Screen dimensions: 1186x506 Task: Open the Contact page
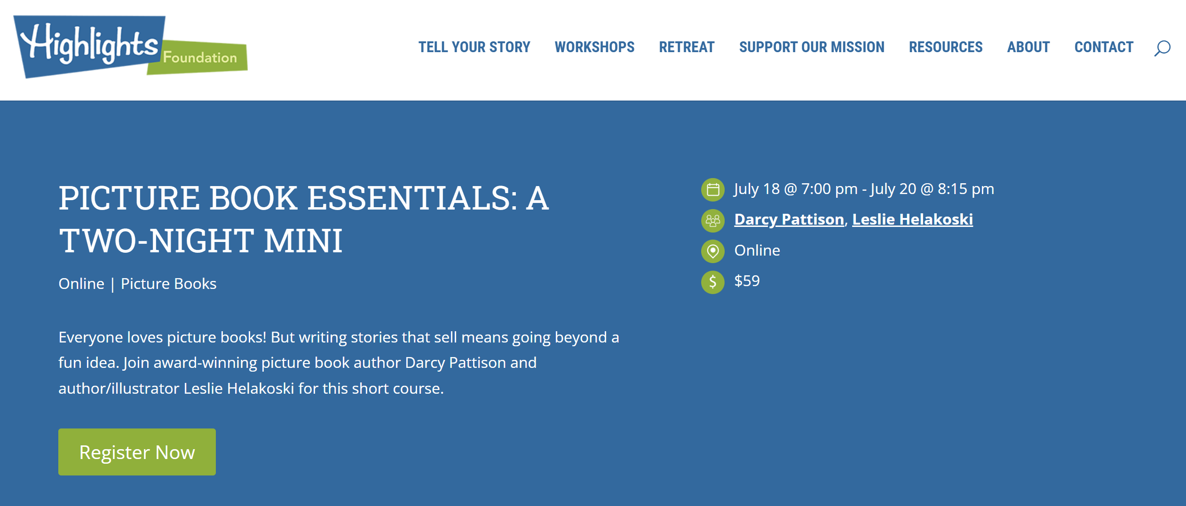point(1104,47)
